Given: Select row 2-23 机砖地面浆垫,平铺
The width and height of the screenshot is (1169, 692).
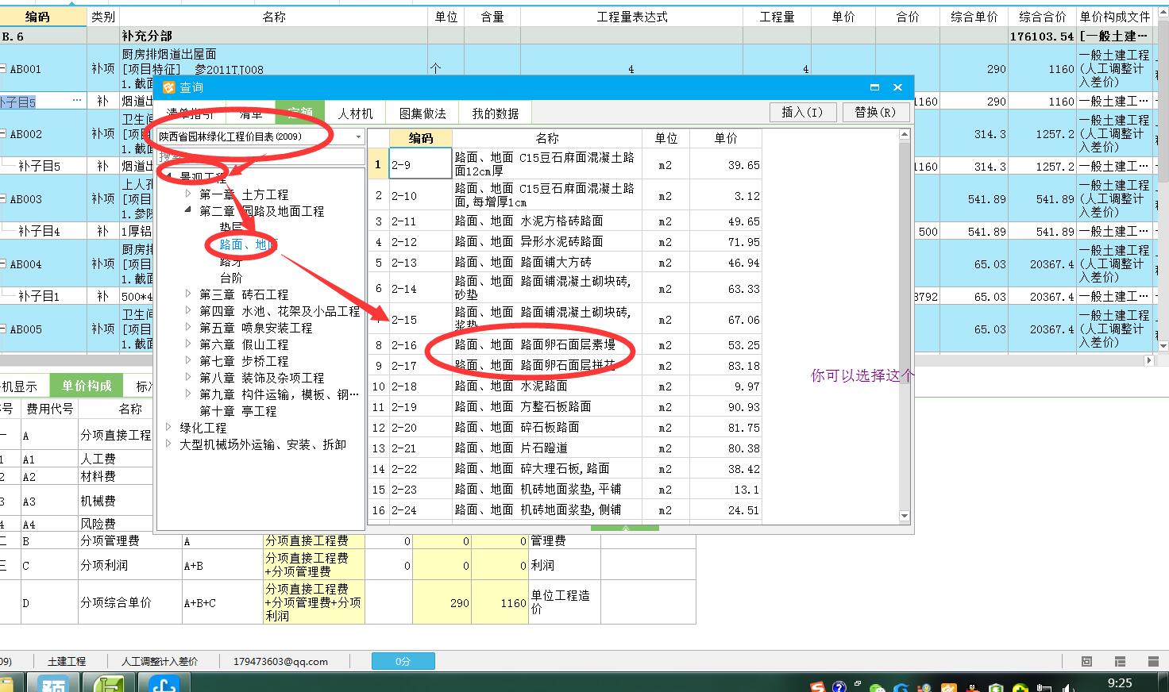Looking at the screenshot, I should (x=565, y=490).
